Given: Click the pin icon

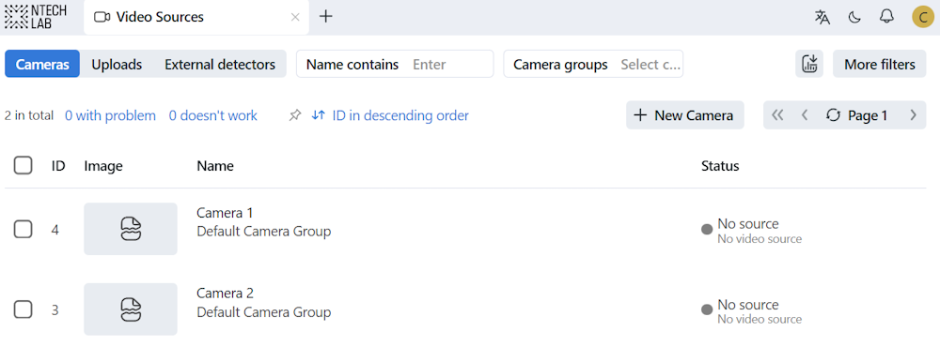Looking at the screenshot, I should tap(294, 115).
